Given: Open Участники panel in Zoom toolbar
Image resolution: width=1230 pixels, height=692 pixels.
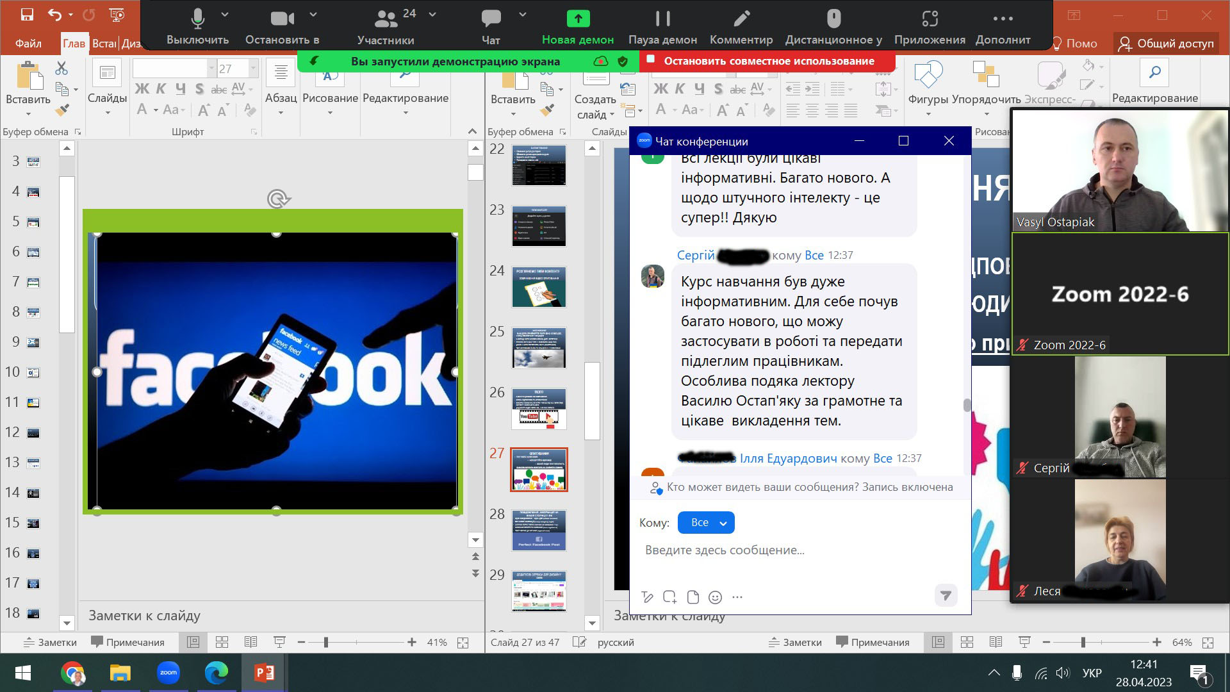Looking at the screenshot, I should coord(386,27).
